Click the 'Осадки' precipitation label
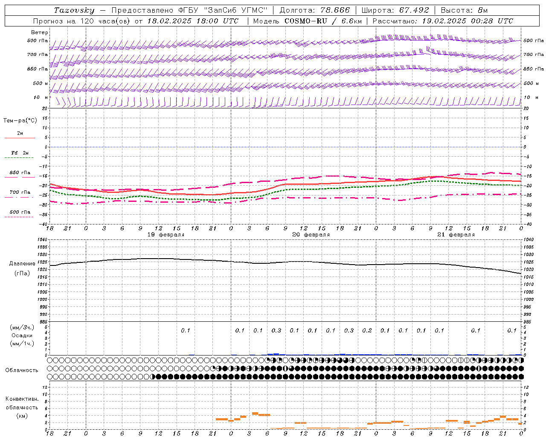The height and width of the screenshot is (437, 546). click(22, 335)
